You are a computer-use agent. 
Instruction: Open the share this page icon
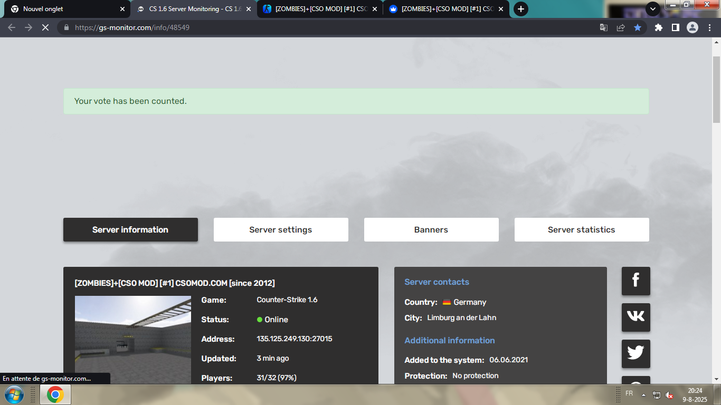pos(621,27)
